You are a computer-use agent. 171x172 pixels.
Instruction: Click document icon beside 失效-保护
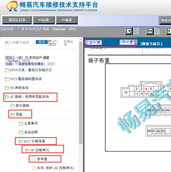[x=34, y=168]
